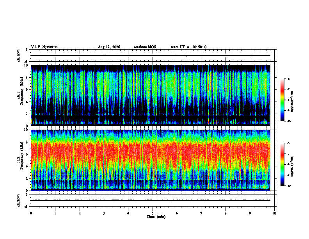Image resolution: width=309 pixels, height=239 pixels.
Task: Click the "VLF Spectra" plot title
Action: 44,47
